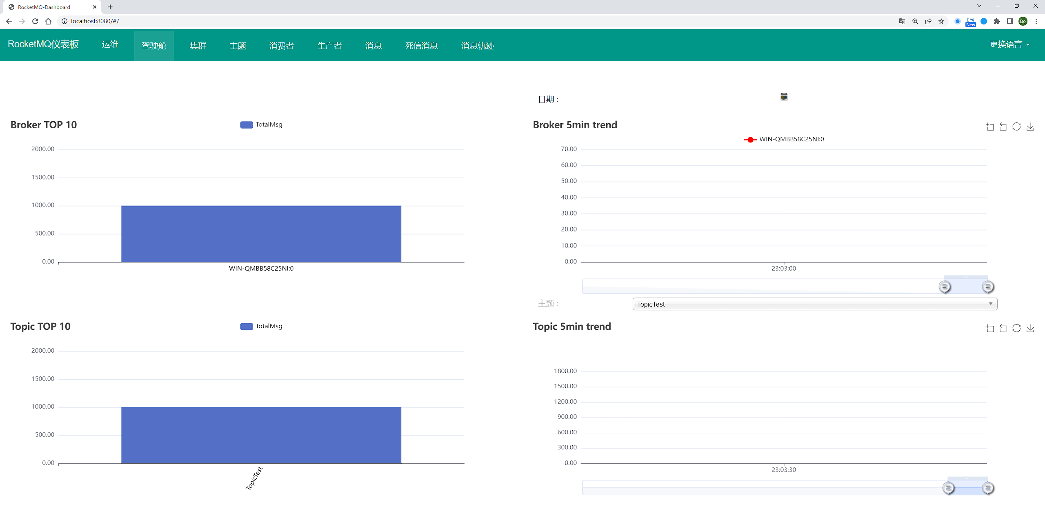Open the browser tab search chevron

click(x=979, y=6)
